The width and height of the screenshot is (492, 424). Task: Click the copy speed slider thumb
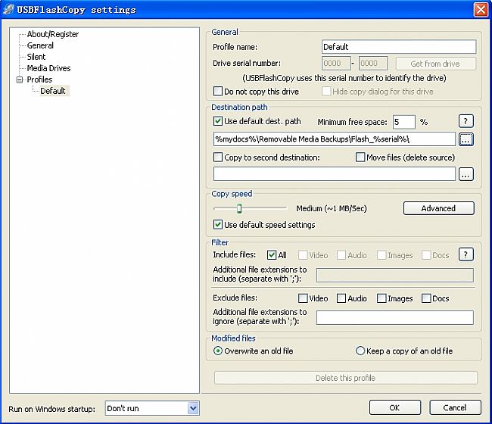click(x=239, y=208)
